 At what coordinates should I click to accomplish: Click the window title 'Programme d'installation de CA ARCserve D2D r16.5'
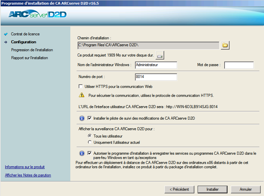click(50, 3)
